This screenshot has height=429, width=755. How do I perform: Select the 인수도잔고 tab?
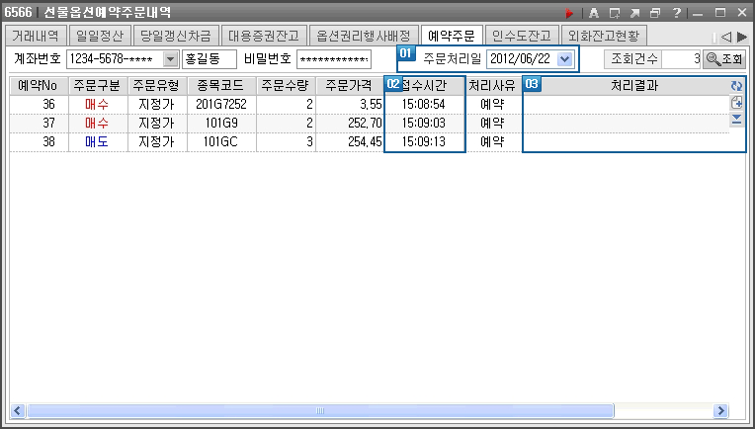point(520,35)
